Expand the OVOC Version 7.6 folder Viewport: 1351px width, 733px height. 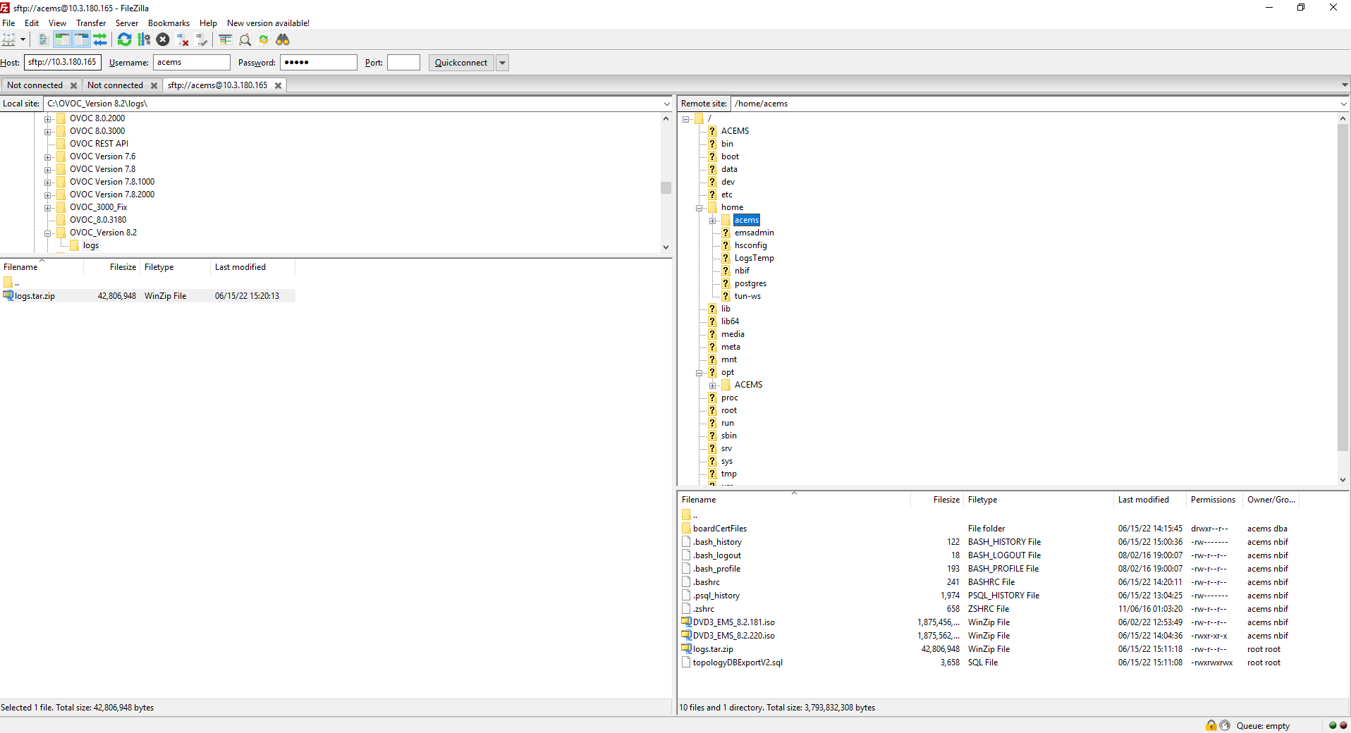click(x=48, y=157)
